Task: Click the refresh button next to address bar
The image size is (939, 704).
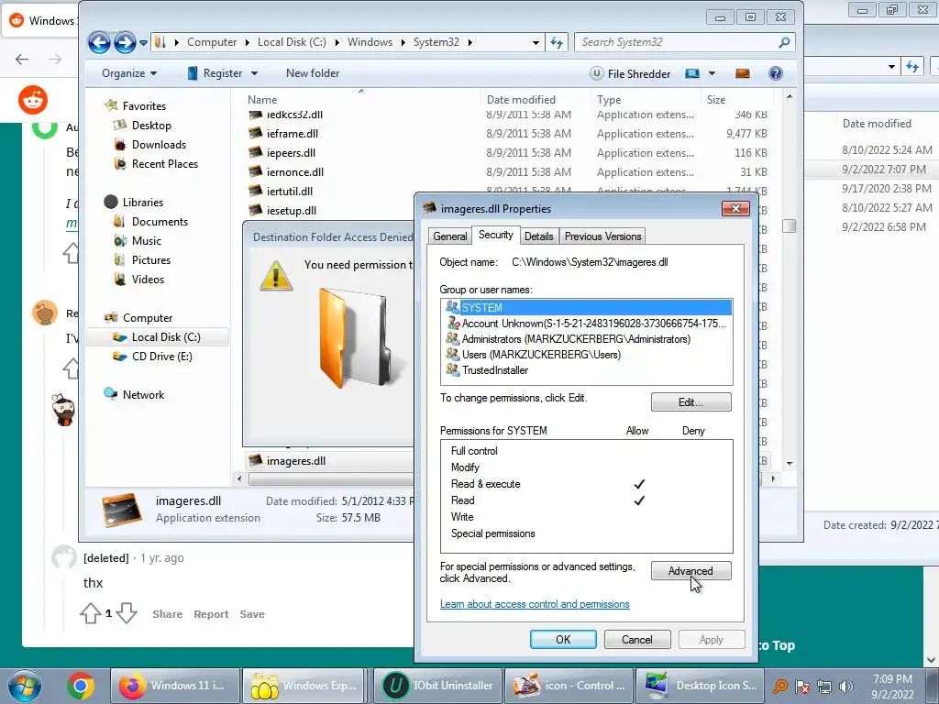Action: [557, 42]
